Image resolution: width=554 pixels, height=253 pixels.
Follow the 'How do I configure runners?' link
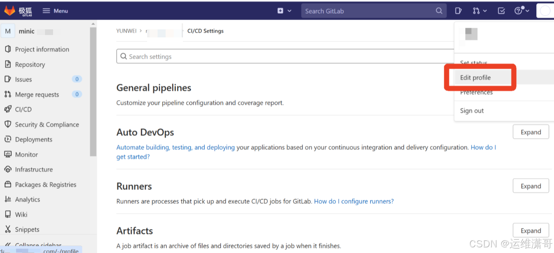[x=354, y=201]
